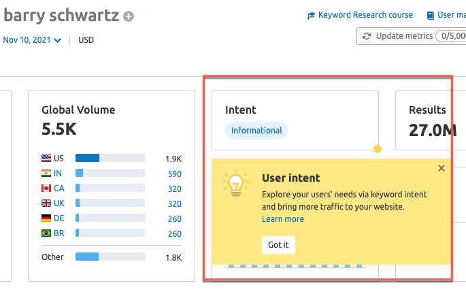This screenshot has height=294, width=466.
Task: Click the 260 volume value for BR
Action: pyautogui.click(x=175, y=234)
